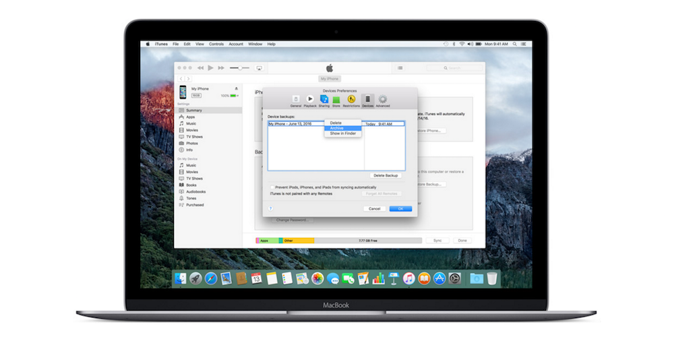Screen dimensions: 674x341
Task: Open Calendar from the Dock
Action: pyautogui.click(x=256, y=278)
